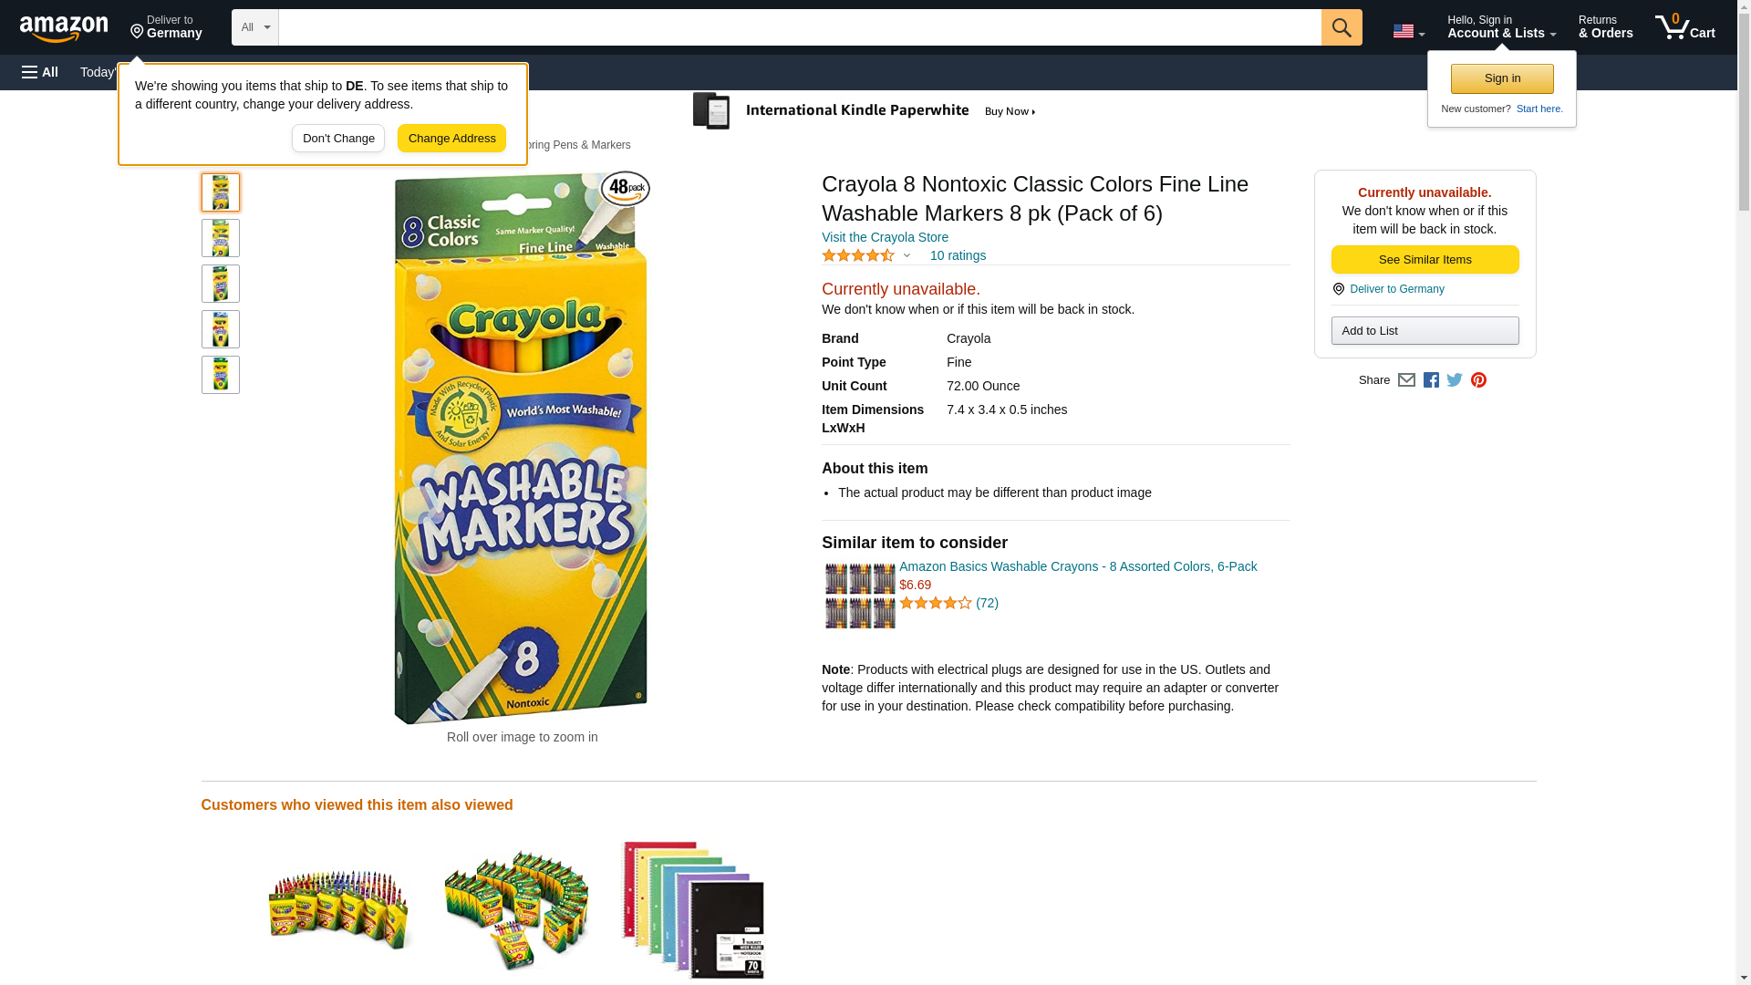Click the Change Address button
1751x985 pixels.
pyautogui.click(x=451, y=139)
